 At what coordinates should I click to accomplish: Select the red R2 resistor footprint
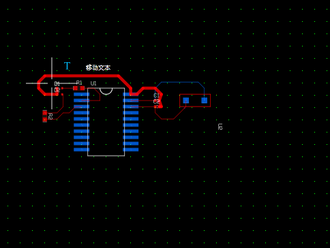pyautogui.click(x=45, y=116)
